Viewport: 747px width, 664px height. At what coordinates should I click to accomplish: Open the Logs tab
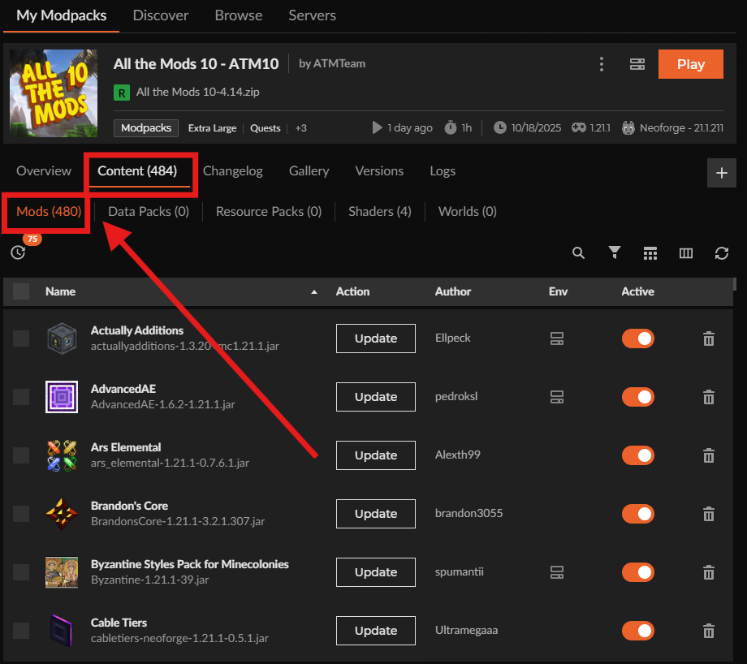[443, 170]
